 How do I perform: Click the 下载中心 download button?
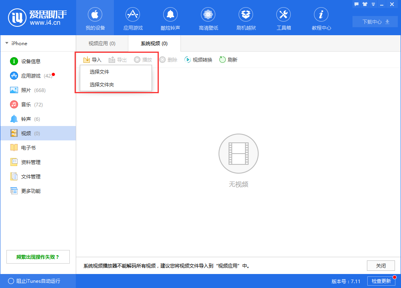coord(375,22)
